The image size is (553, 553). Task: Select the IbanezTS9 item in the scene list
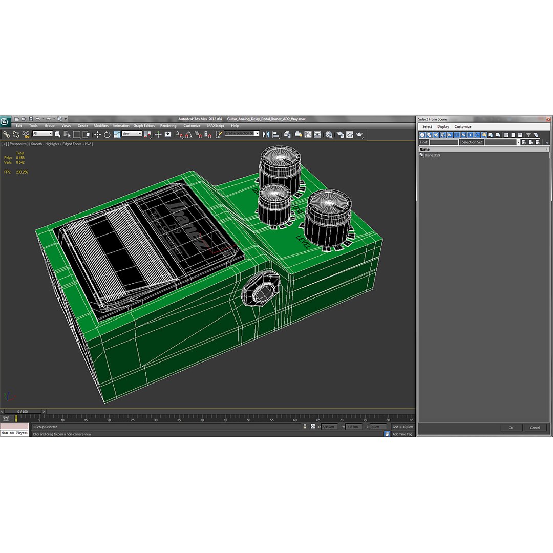pyautogui.click(x=432, y=155)
